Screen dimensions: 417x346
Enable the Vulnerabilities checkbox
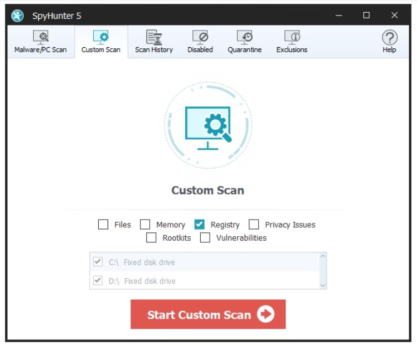click(x=205, y=237)
